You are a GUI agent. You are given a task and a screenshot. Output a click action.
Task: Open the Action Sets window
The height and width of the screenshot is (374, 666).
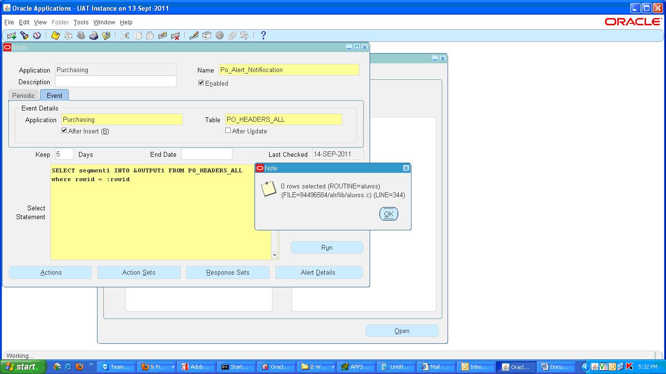pos(139,272)
